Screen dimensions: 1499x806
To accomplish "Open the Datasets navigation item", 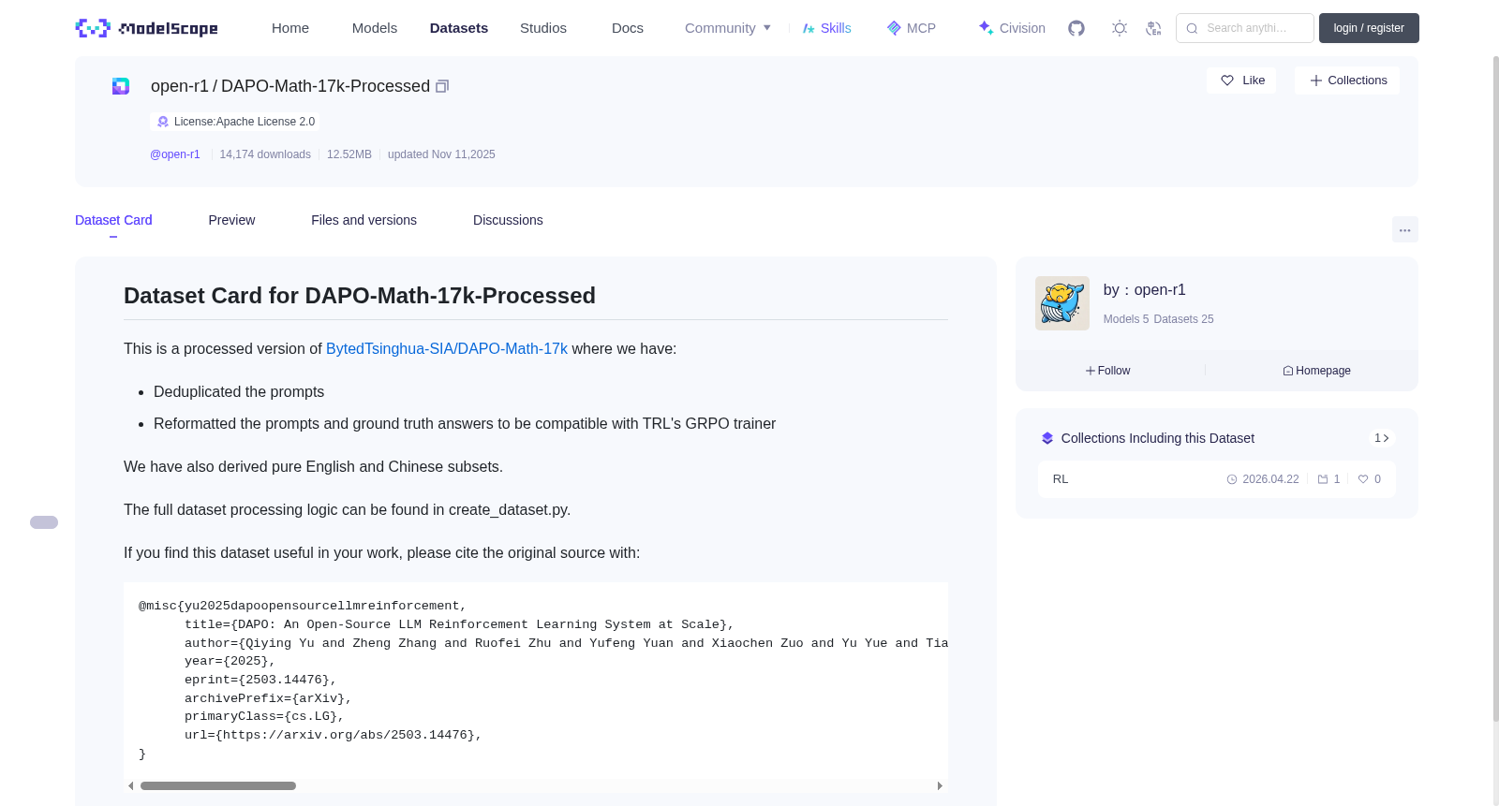I will [x=459, y=28].
